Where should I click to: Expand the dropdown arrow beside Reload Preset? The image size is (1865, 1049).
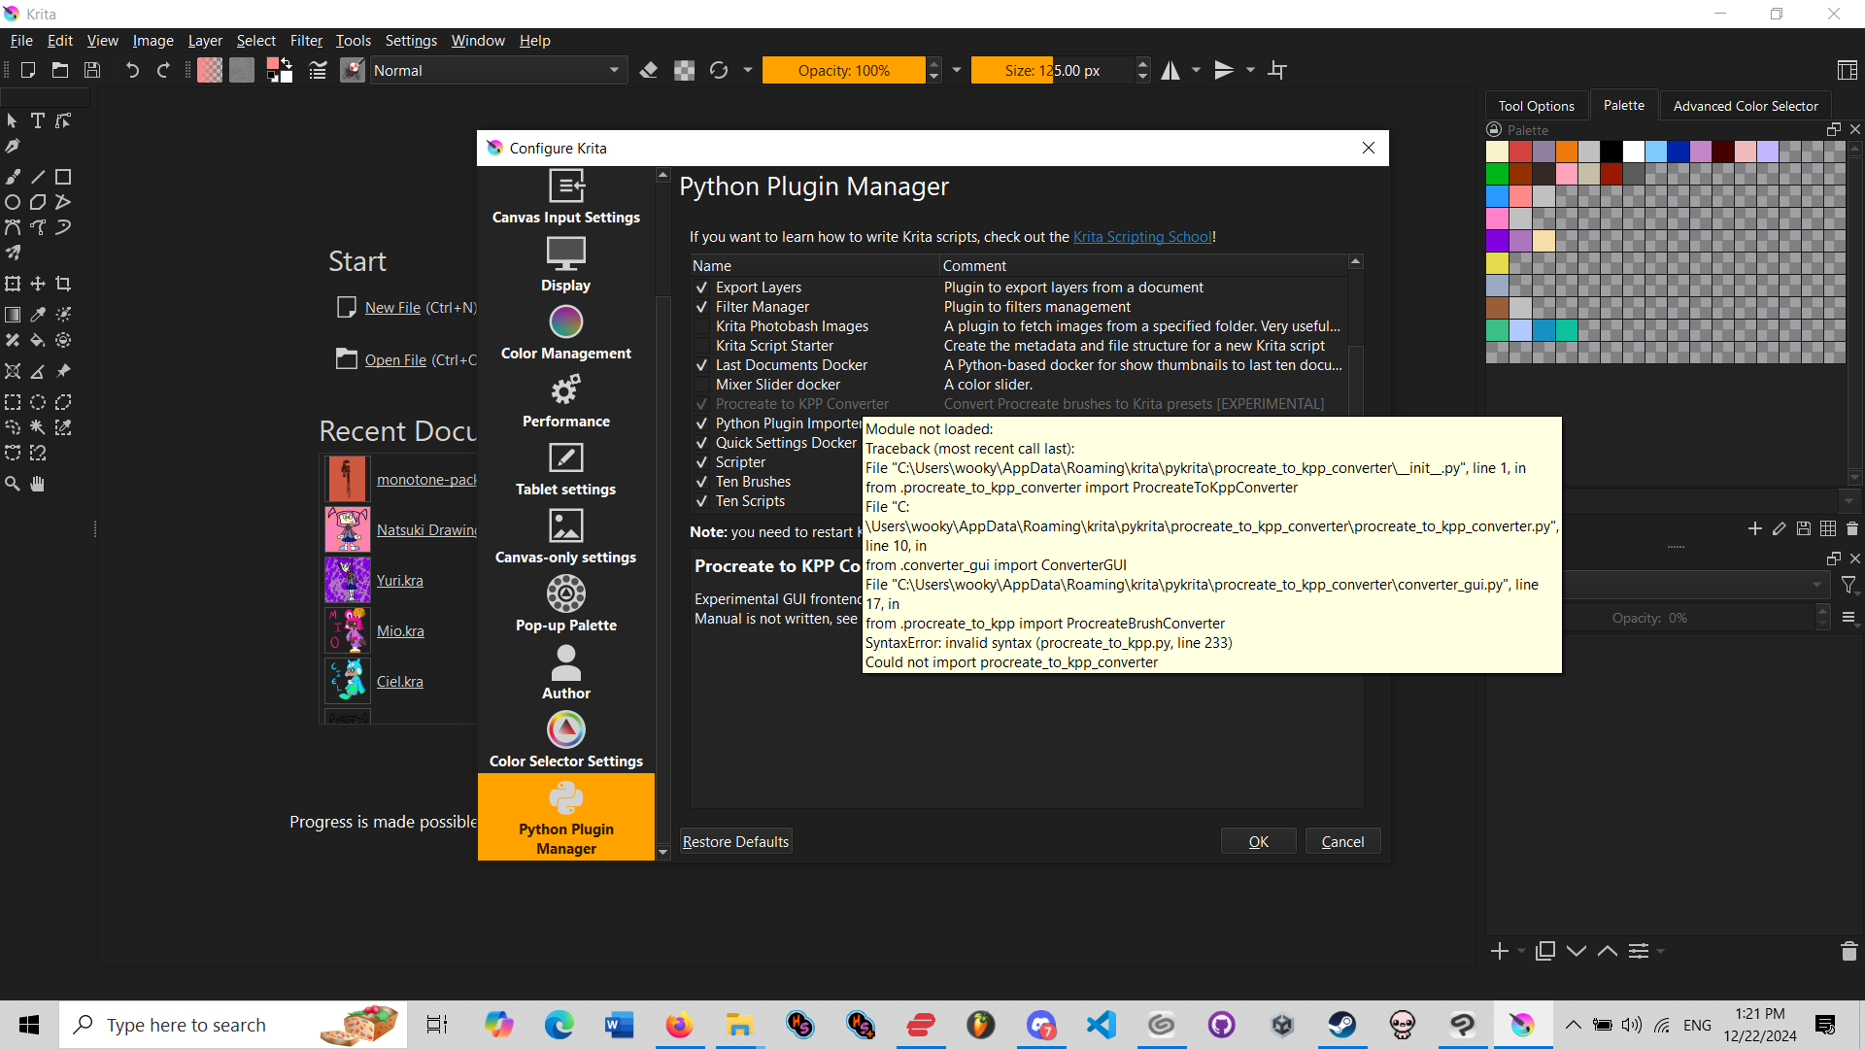[x=748, y=70]
